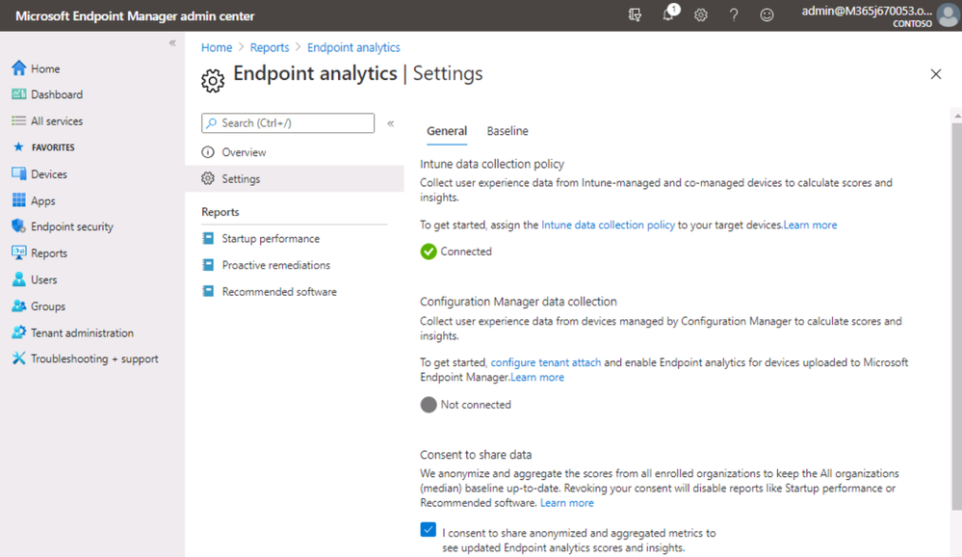Open the Devices icon in favorites
The height and width of the screenshot is (557, 962).
[19, 173]
